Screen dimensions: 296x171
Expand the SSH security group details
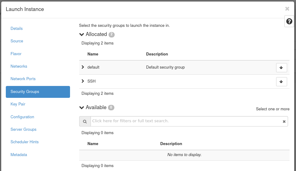[x=83, y=81]
